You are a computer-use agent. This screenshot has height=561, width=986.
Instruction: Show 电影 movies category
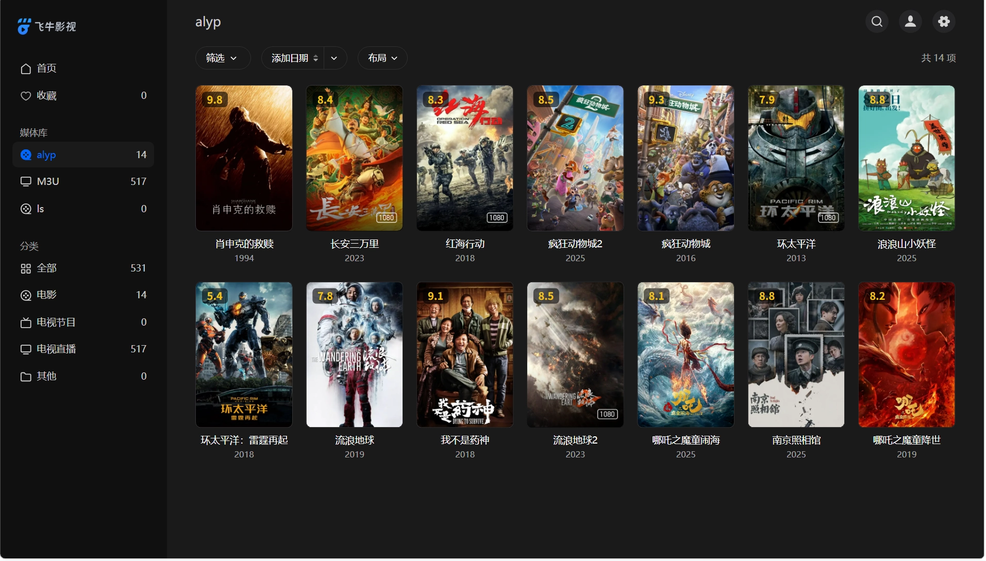click(x=83, y=295)
